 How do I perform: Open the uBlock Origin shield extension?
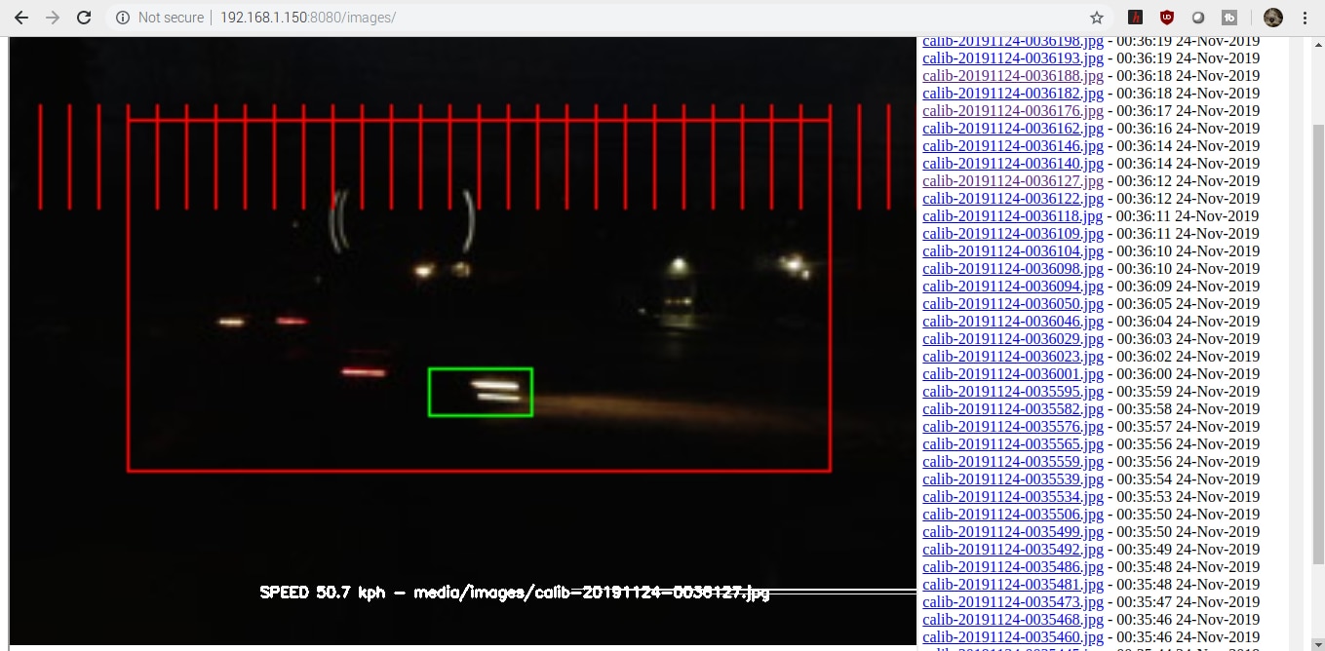[x=1166, y=18]
